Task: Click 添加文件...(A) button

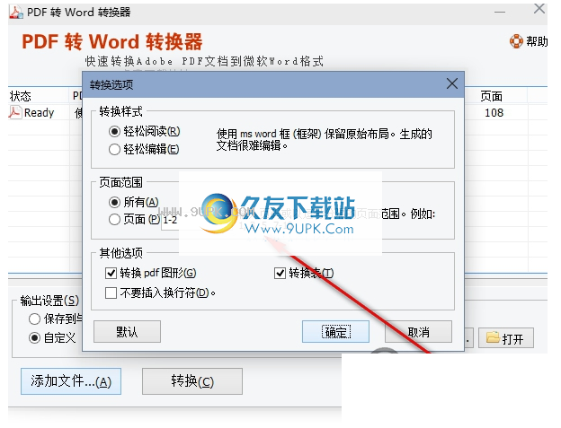Action: pos(71,381)
